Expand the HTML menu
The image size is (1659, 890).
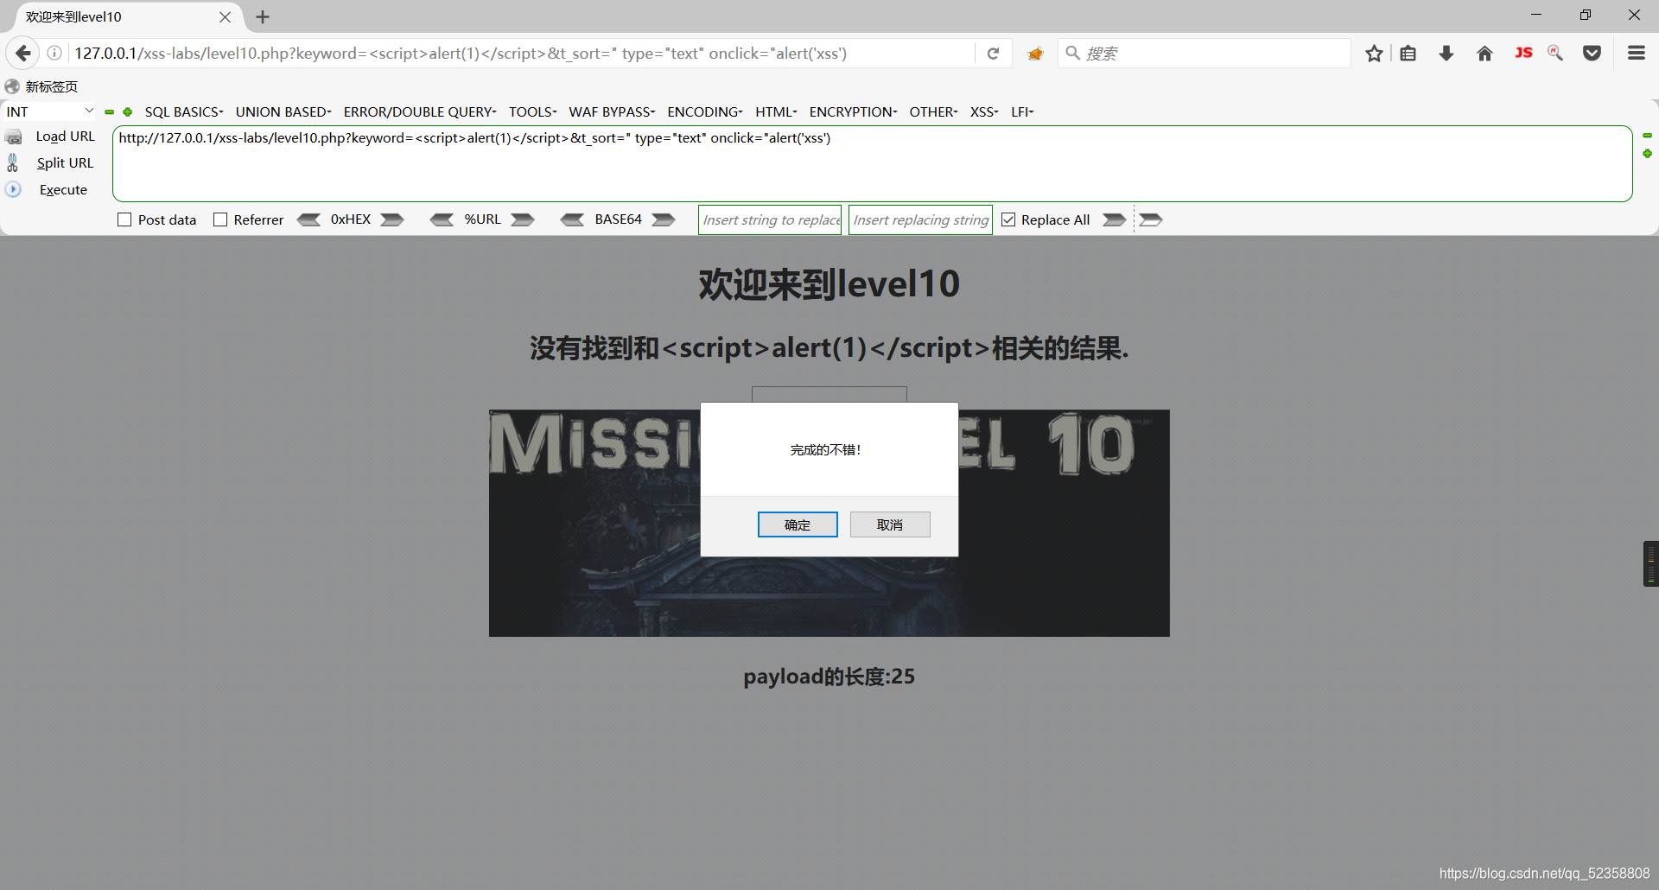[x=776, y=111]
